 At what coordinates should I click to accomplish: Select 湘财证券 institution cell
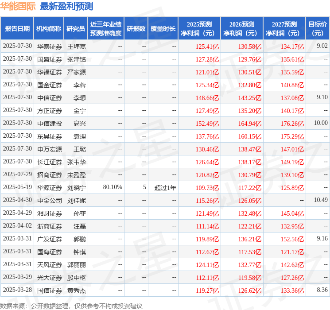click(x=50, y=213)
